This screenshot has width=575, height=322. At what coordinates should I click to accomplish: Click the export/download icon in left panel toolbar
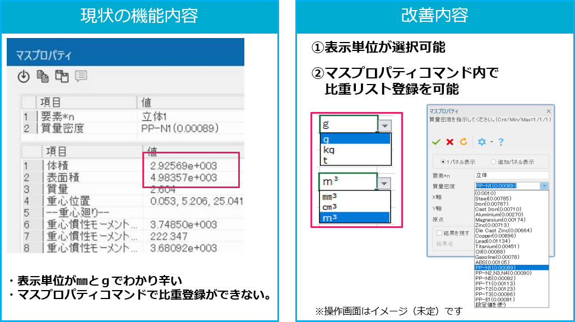[x=24, y=77]
